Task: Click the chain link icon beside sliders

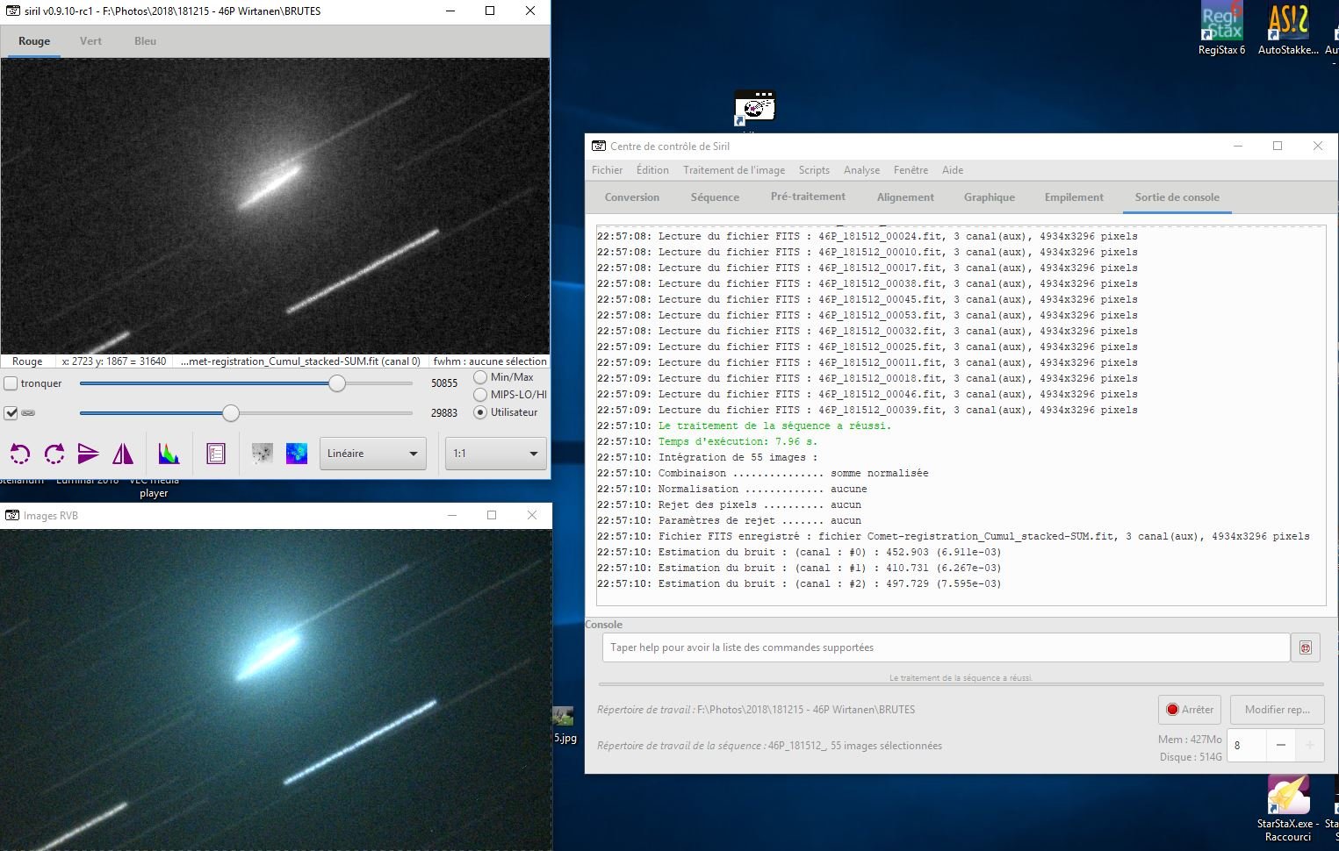Action: point(28,413)
